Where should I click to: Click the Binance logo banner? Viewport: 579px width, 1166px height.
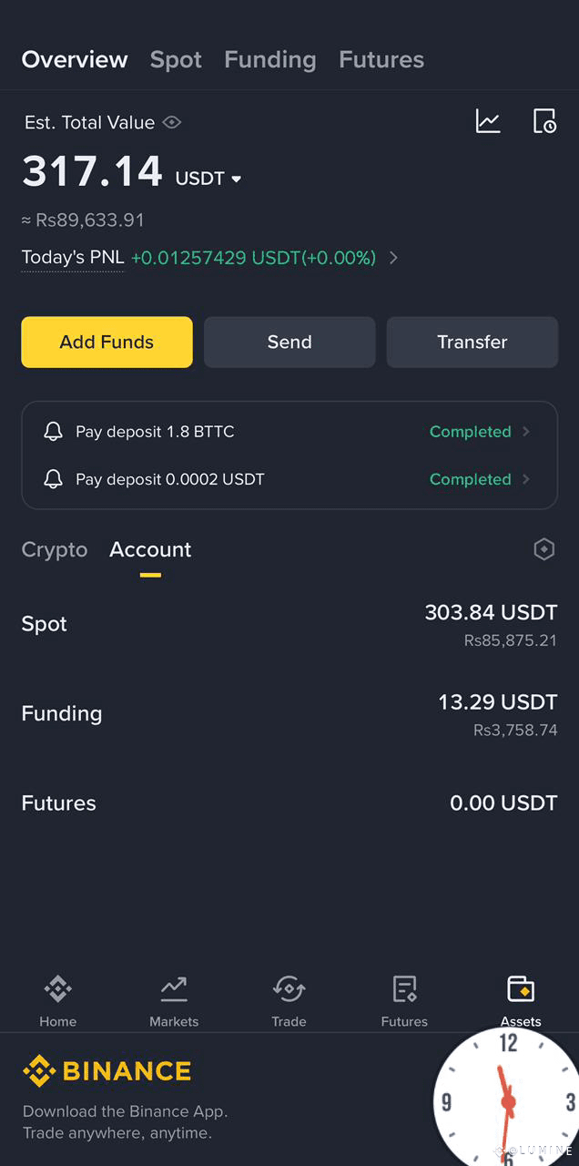[x=107, y=1071]
